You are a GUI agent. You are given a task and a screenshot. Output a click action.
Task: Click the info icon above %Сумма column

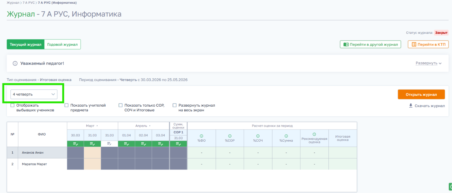tap(286, 136)
